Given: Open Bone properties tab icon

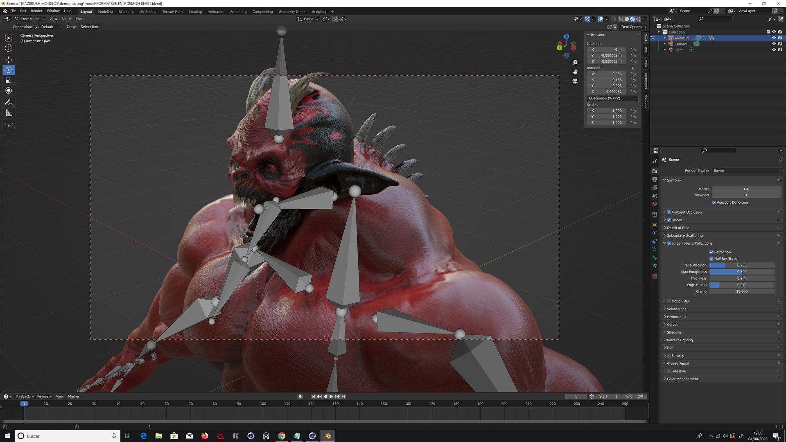Looking at the screenshot, I should pyautogui.click(x=655, y=257).
